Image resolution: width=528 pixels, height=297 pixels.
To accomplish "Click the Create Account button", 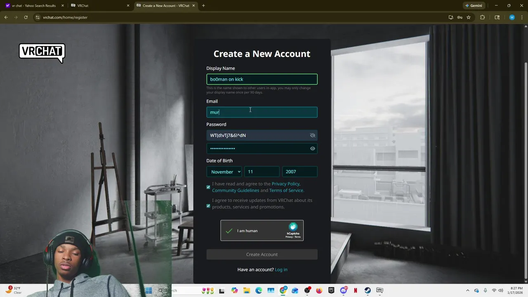I will tap(262, 255).
